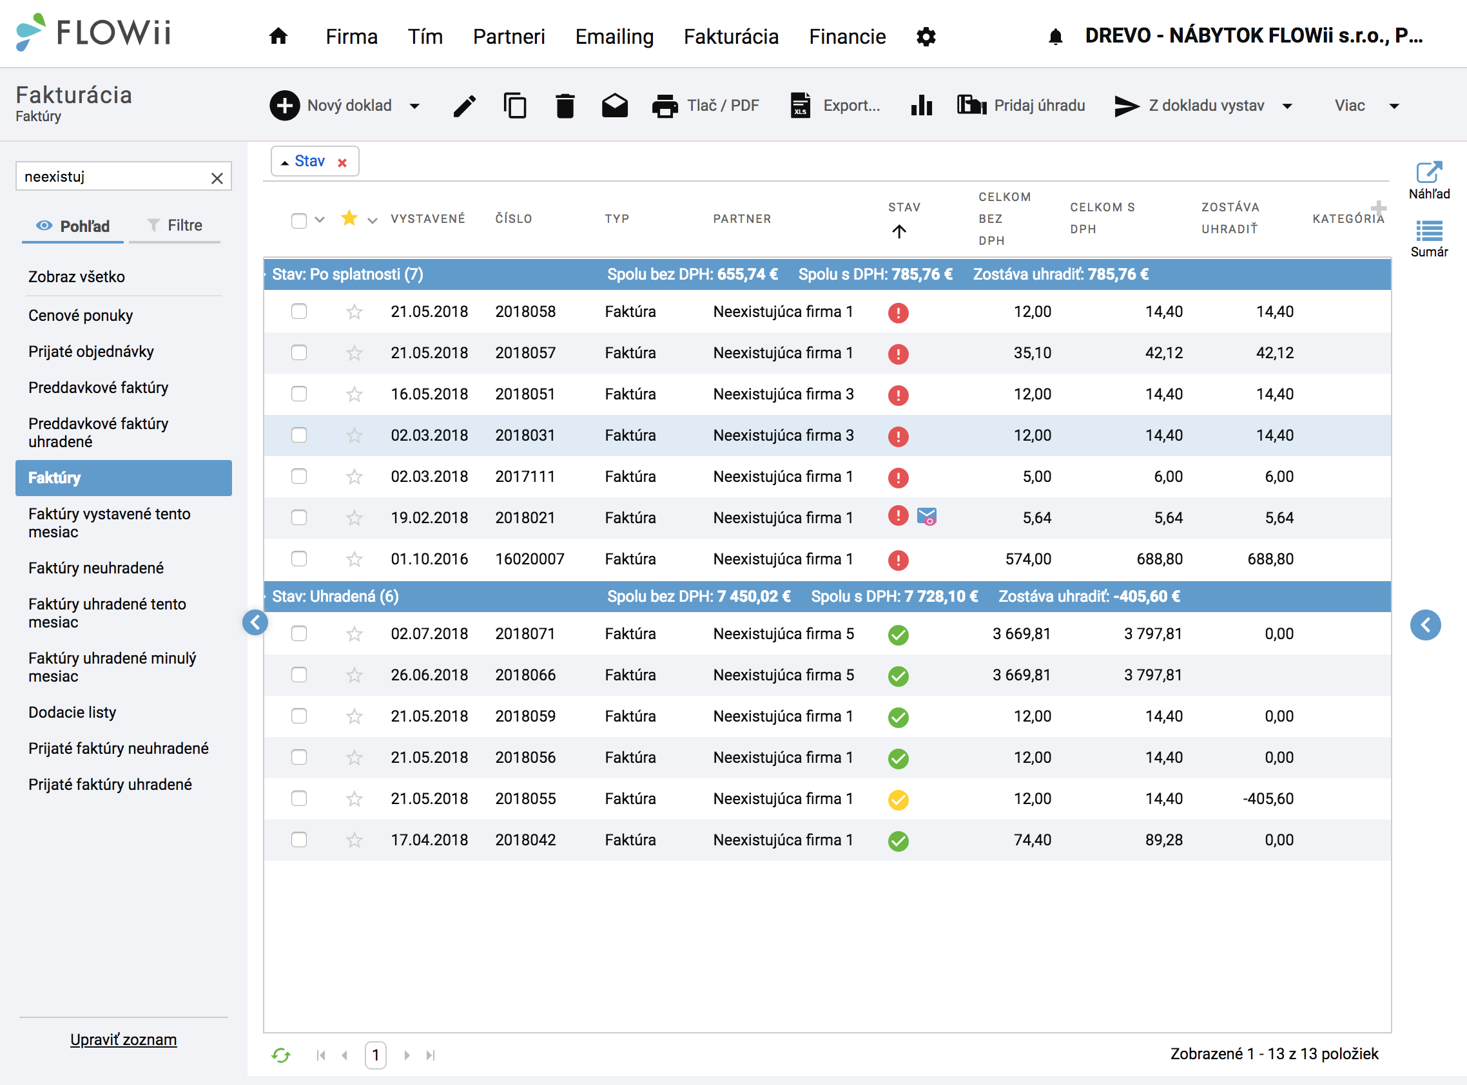Collapse the left sidebar arrow

click(x=255, y=622)
